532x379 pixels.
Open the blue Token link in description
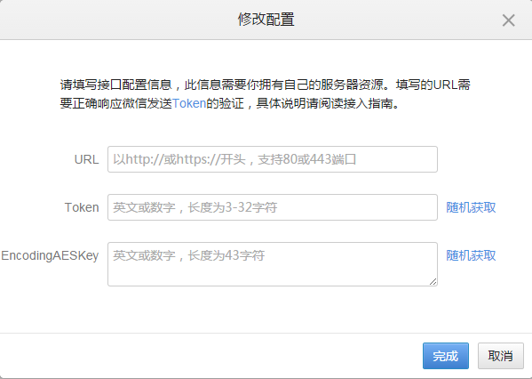click(x=189, y=103)
